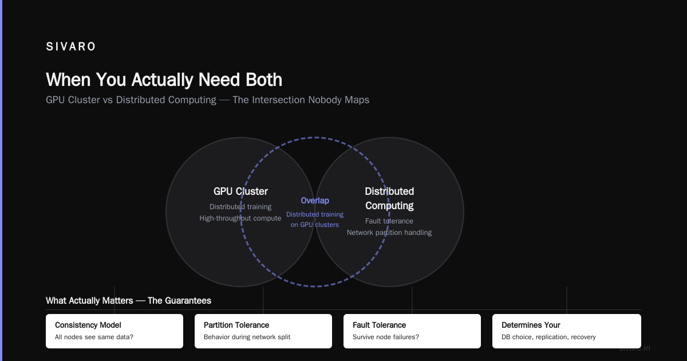Click the Distributed Computing circle title
This screenshot has width=687, height=361.
pyautogui.click(x=389, y=198)
